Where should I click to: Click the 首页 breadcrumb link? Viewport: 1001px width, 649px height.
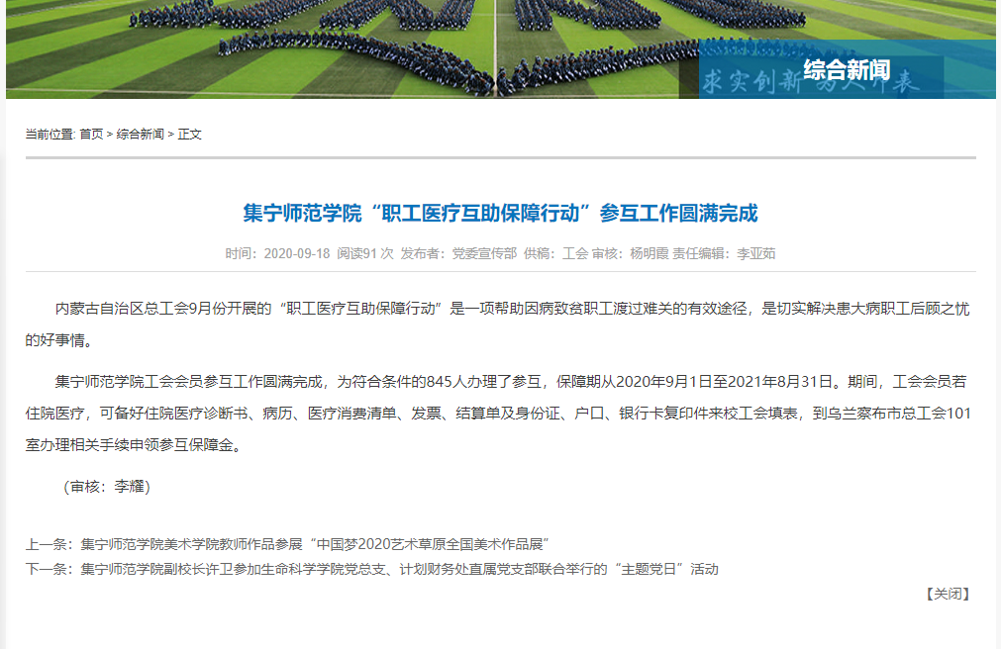[x=91, y=135]
